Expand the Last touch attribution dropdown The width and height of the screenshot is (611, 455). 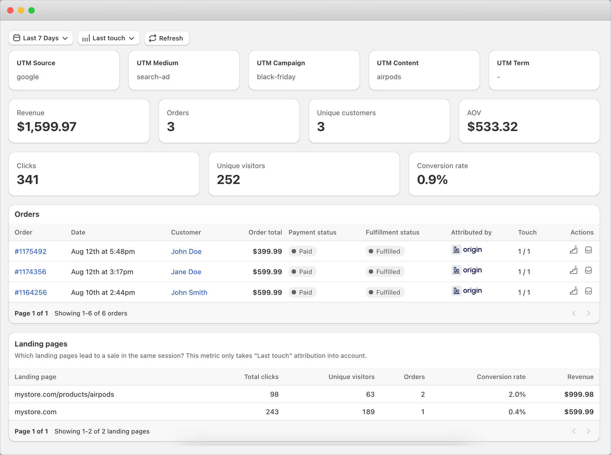[109, 38]
